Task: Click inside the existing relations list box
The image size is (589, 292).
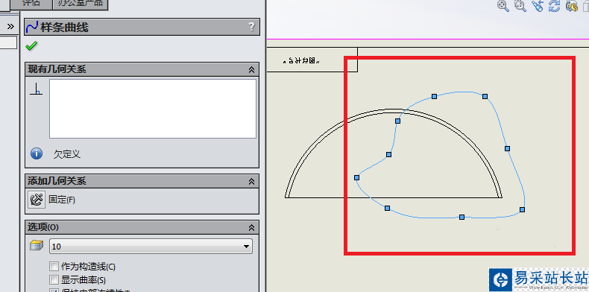Action: (153, 109)
